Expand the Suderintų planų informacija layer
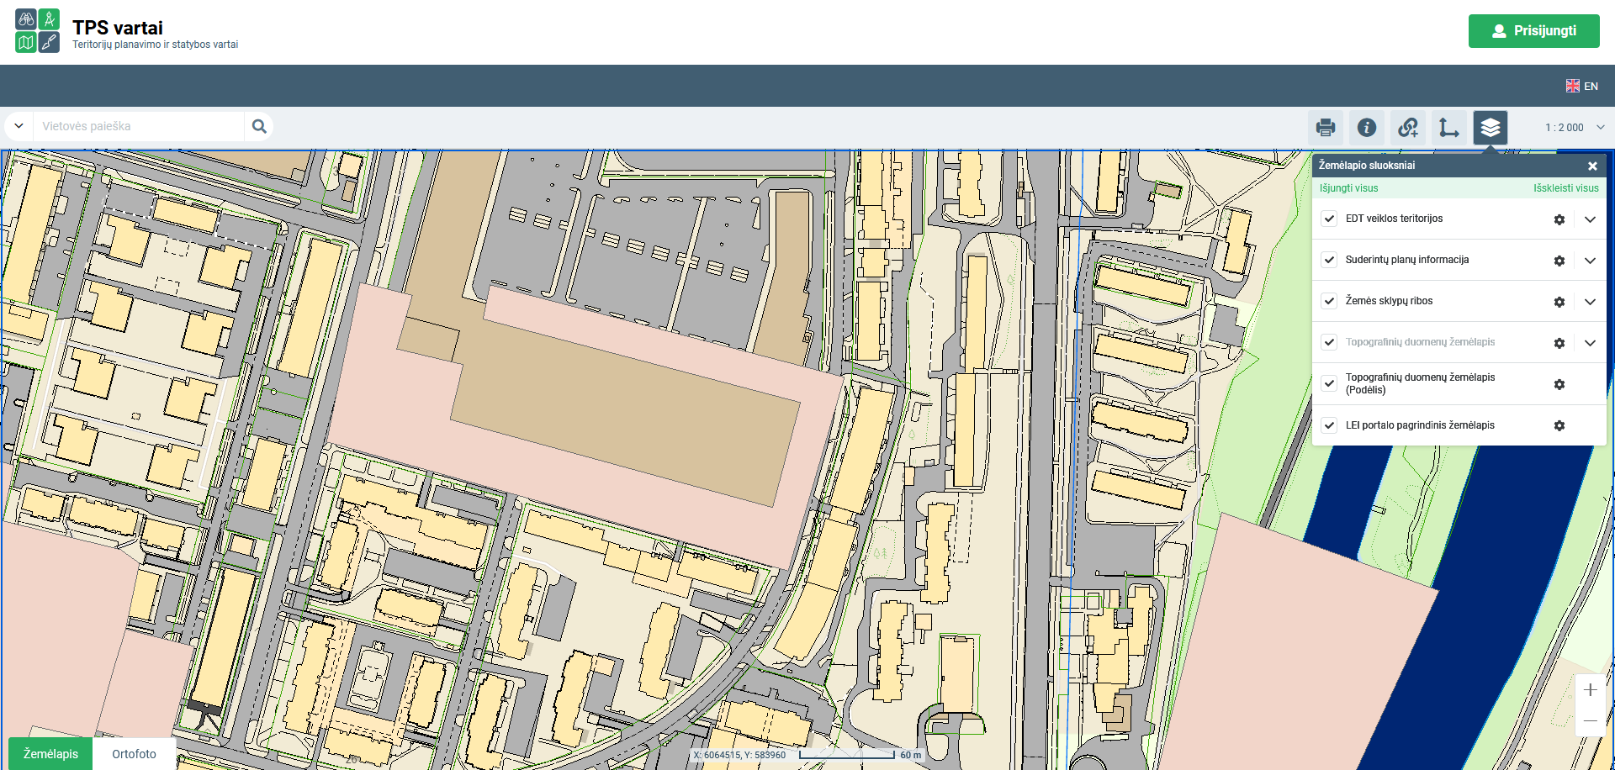 coord(1590,261)
